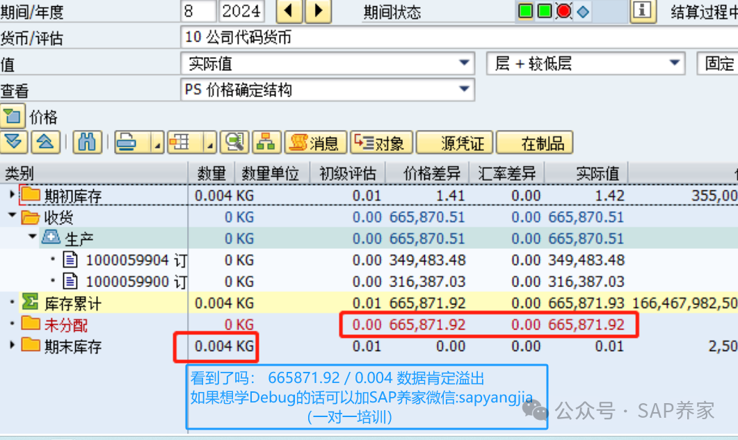Click 库存累计 actual value 665,871.93

click(586, 303)
